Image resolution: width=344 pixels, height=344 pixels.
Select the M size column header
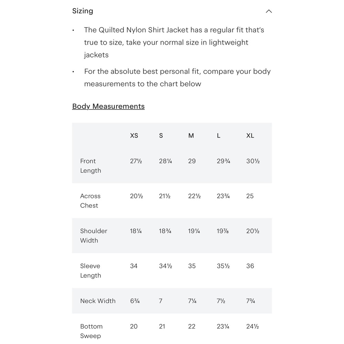(x=191, y=136)
